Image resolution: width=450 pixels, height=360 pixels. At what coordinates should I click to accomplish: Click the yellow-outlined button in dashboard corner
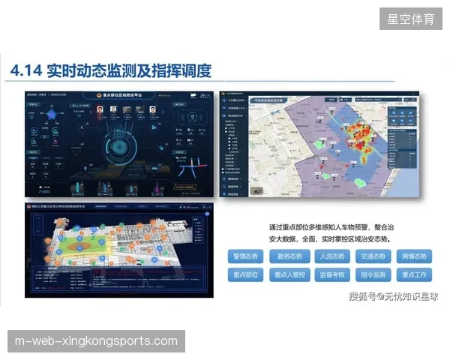(x=185, y=187)
